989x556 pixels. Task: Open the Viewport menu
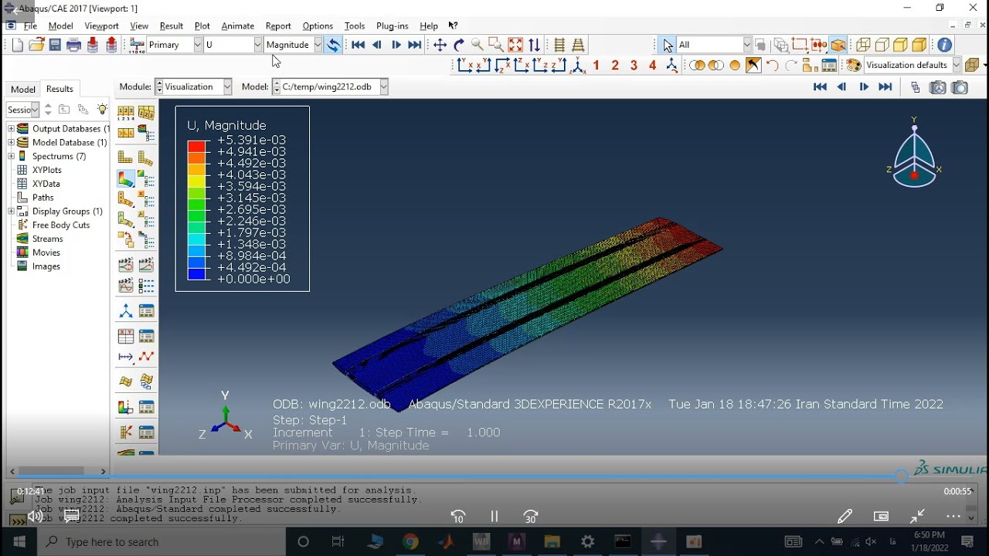click(101, 26)
